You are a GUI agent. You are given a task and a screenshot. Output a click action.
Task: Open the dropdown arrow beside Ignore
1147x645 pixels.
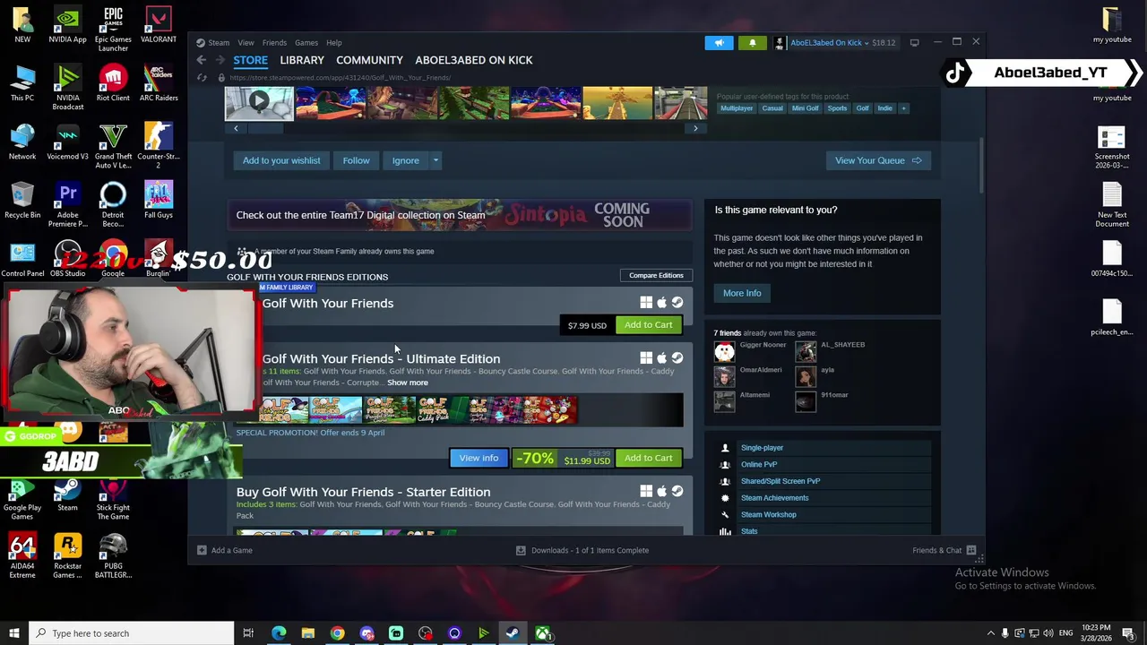coord(436,160)
